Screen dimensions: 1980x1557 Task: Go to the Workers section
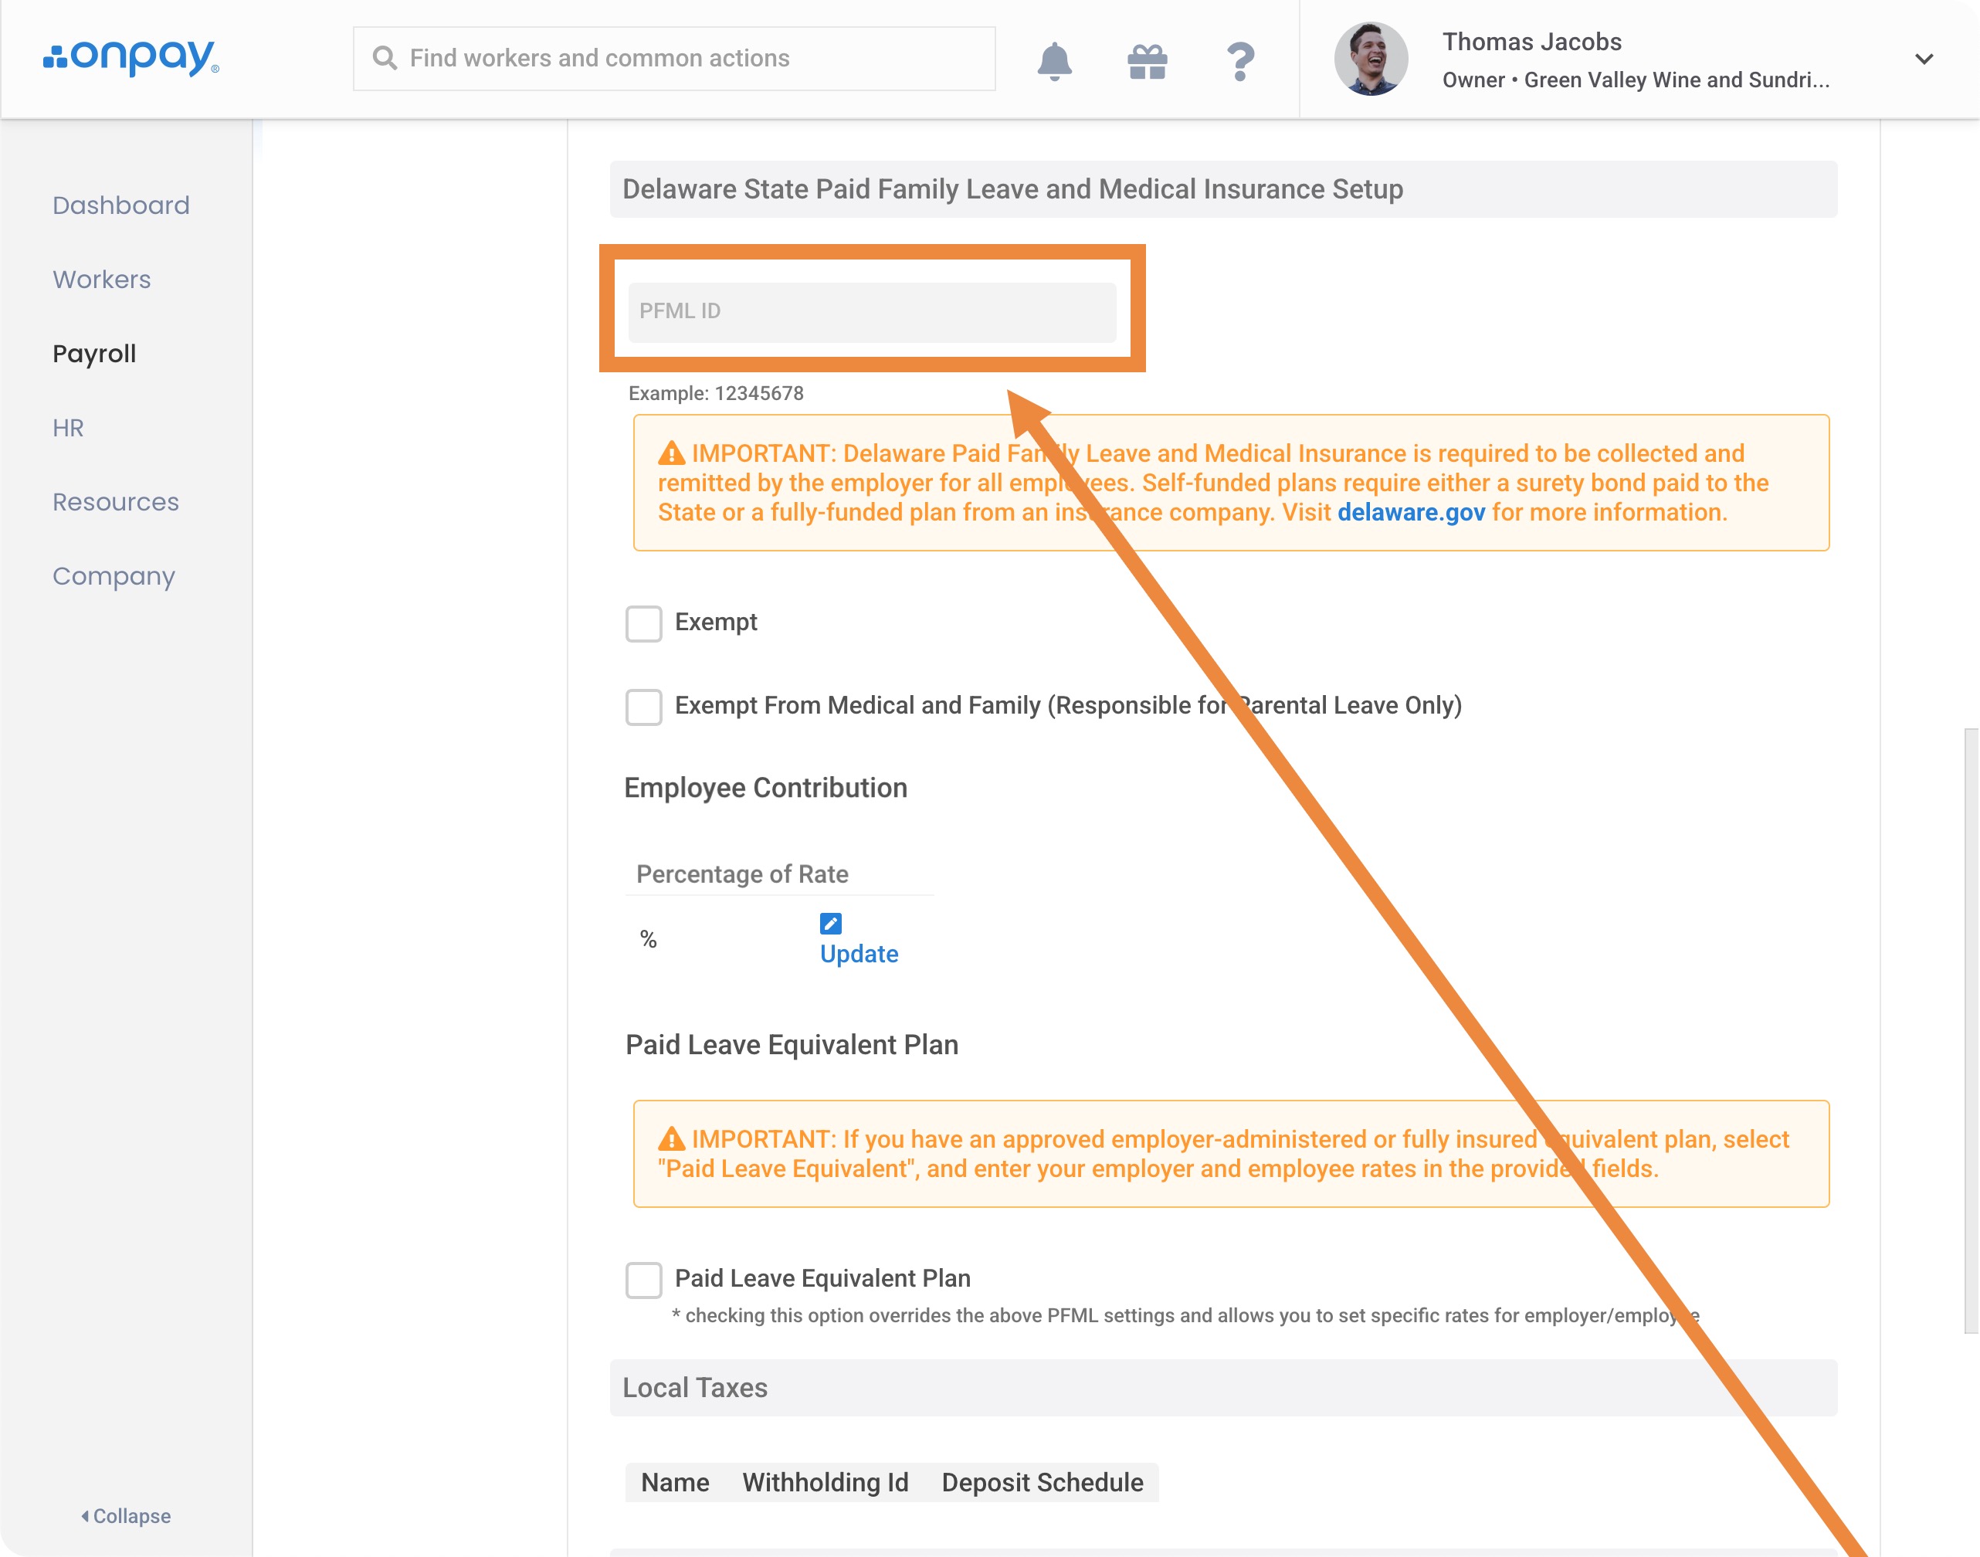[x=101, y=279]
